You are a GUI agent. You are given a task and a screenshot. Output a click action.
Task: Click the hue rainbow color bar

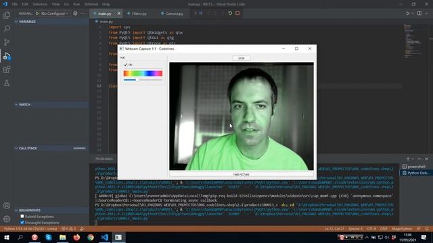point(143,74)
